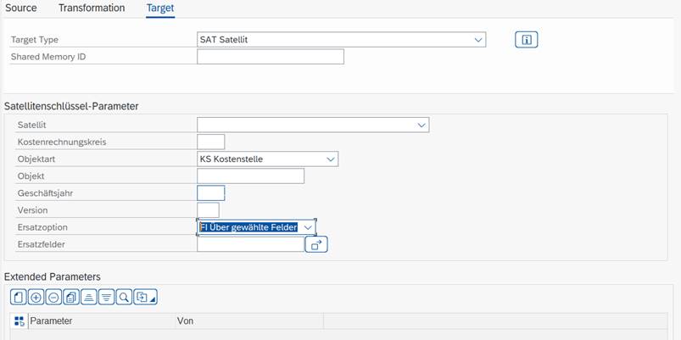Click the magnifier find icon
The height and width of the screenshot is (340, 681).
pos(124,298)
